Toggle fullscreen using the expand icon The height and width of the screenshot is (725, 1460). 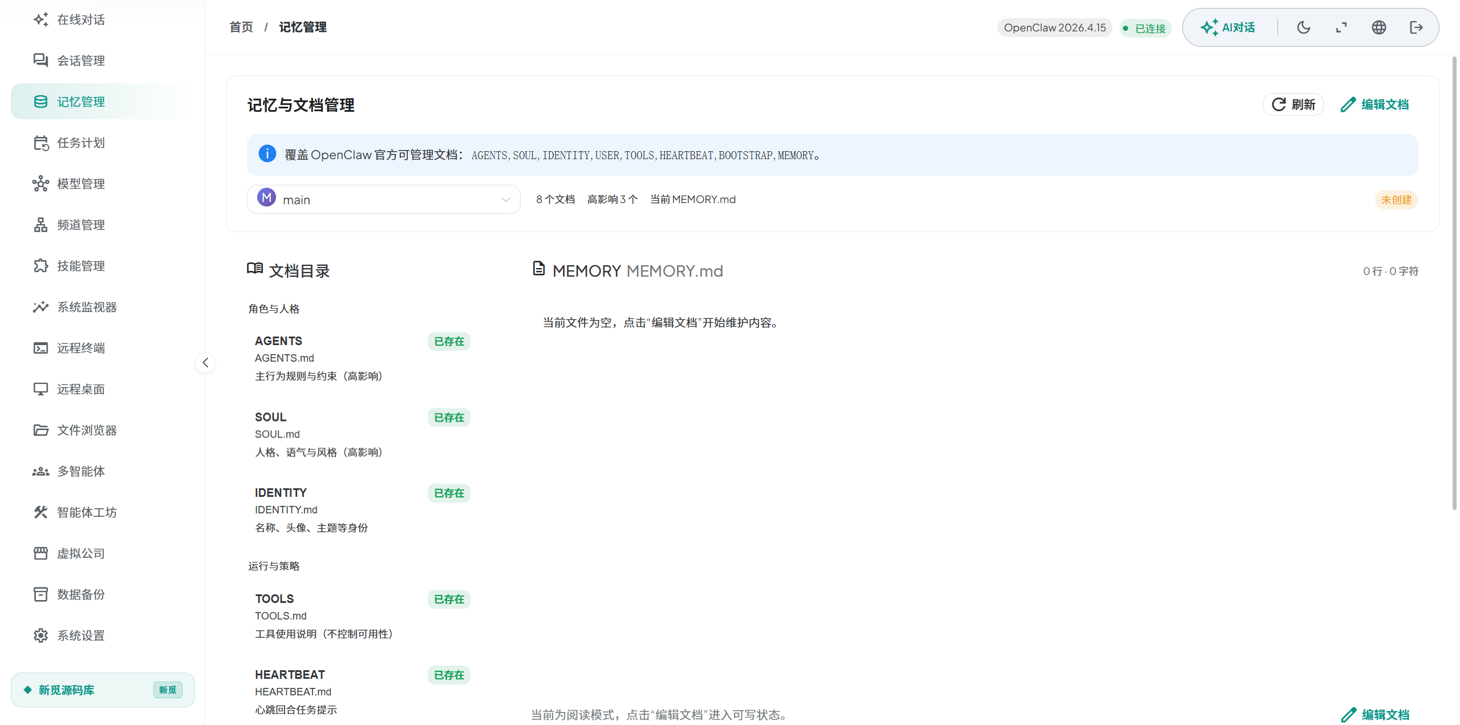(x=1341, y=27)
